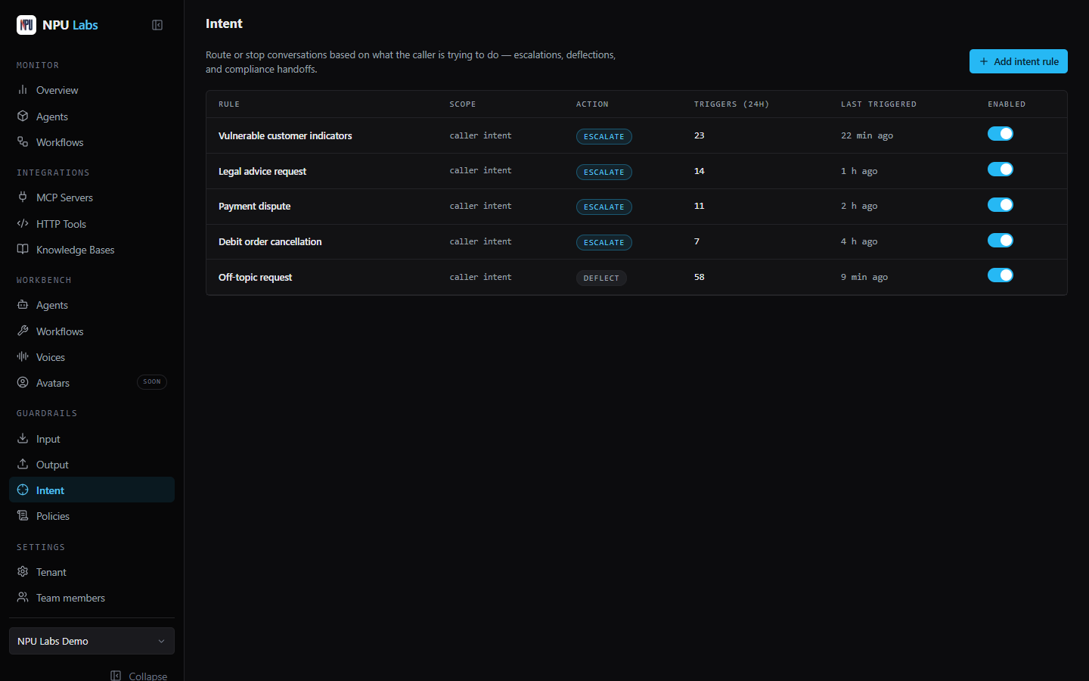Click the HTTP Tools code icon

pyautogui.click(x=23, y=223)
